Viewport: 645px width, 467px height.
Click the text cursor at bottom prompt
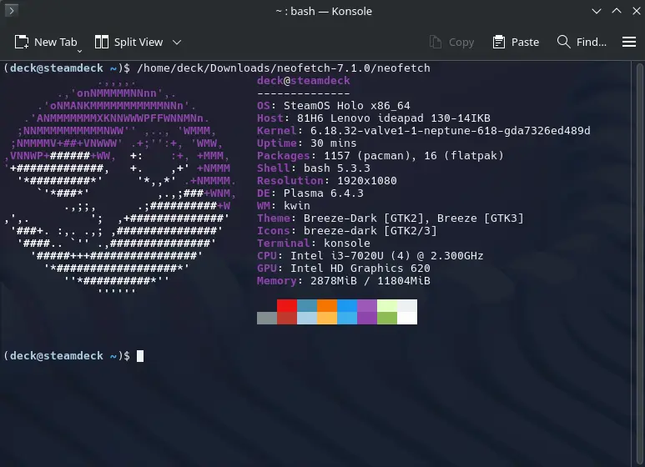(140, 356)
